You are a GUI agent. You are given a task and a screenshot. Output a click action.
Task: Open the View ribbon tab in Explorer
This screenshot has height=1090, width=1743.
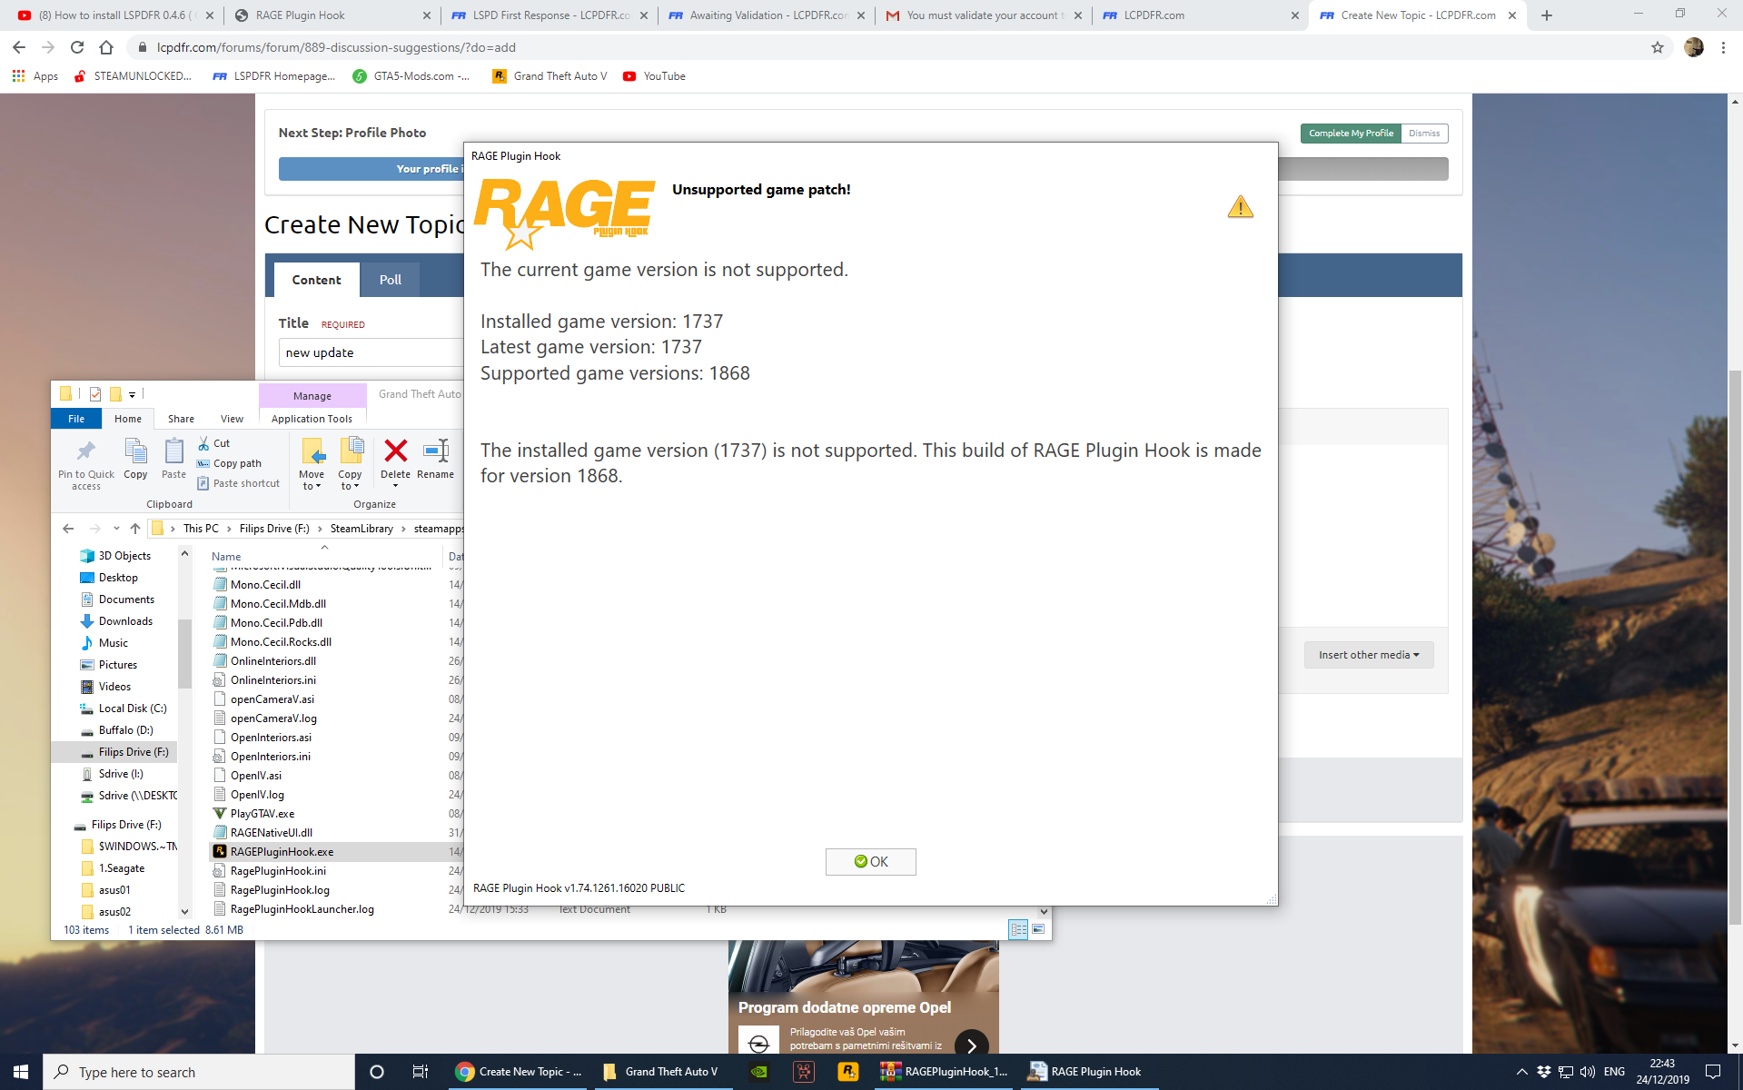tap(232, 419)
